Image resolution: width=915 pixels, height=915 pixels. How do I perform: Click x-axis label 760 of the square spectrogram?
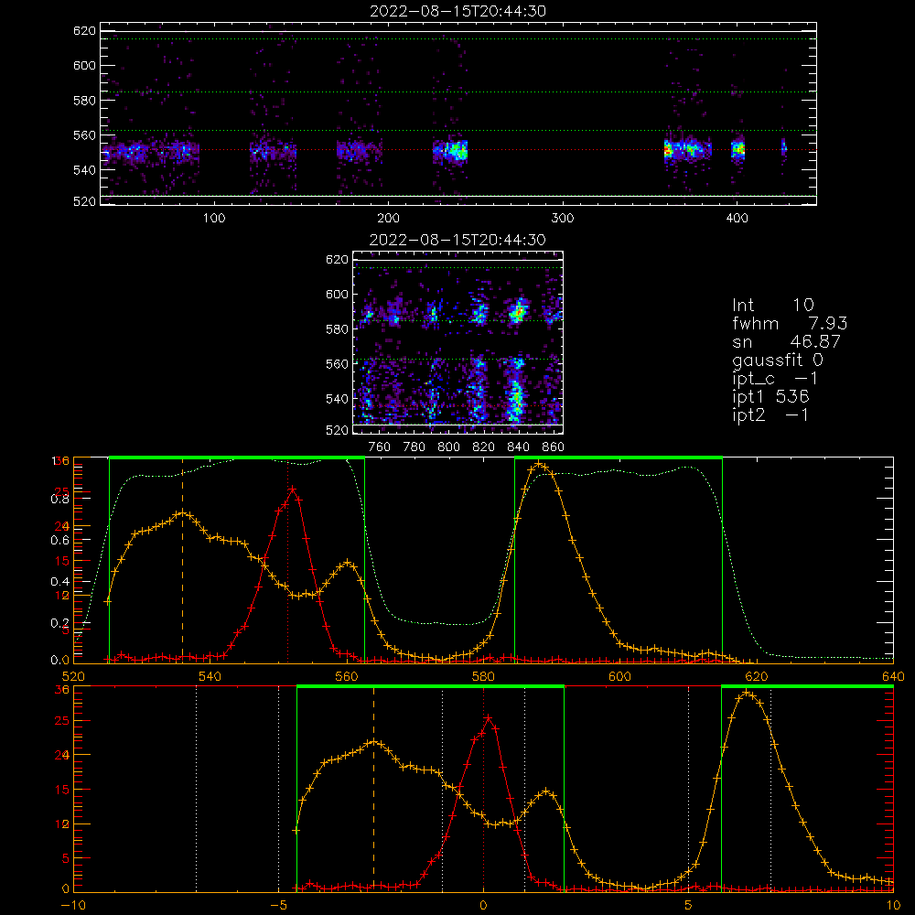[380, 447]
